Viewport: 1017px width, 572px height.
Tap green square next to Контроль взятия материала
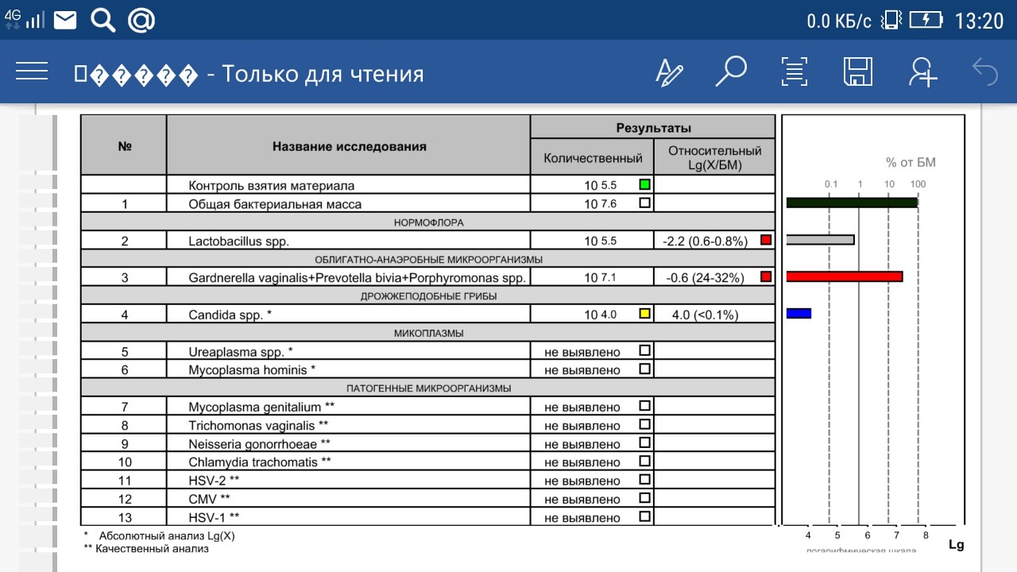pyautogui.click(x=645, y=184)
